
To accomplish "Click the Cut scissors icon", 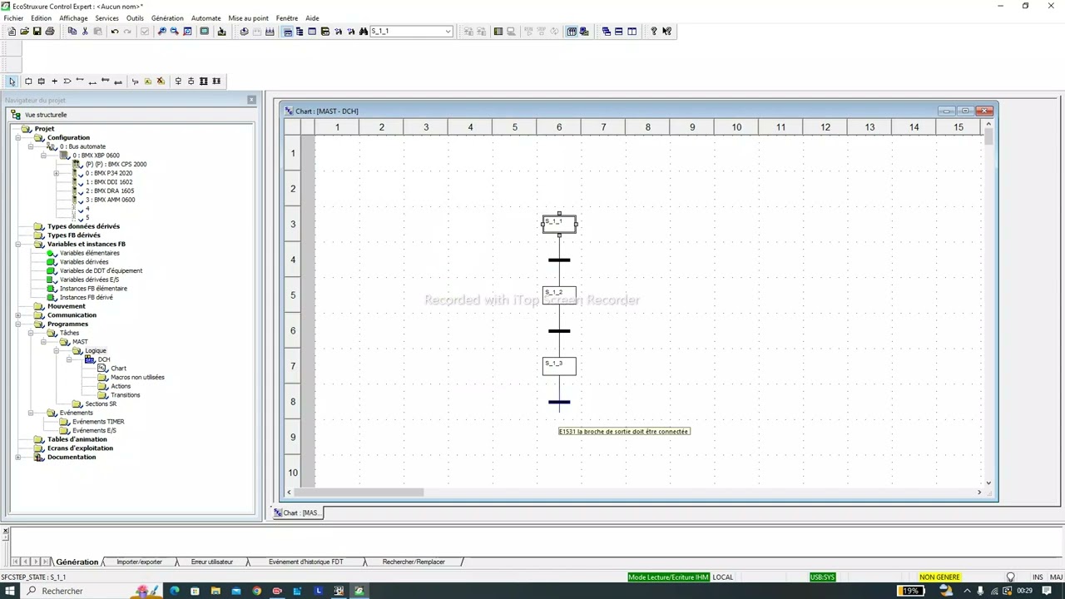I will [85, 32].
